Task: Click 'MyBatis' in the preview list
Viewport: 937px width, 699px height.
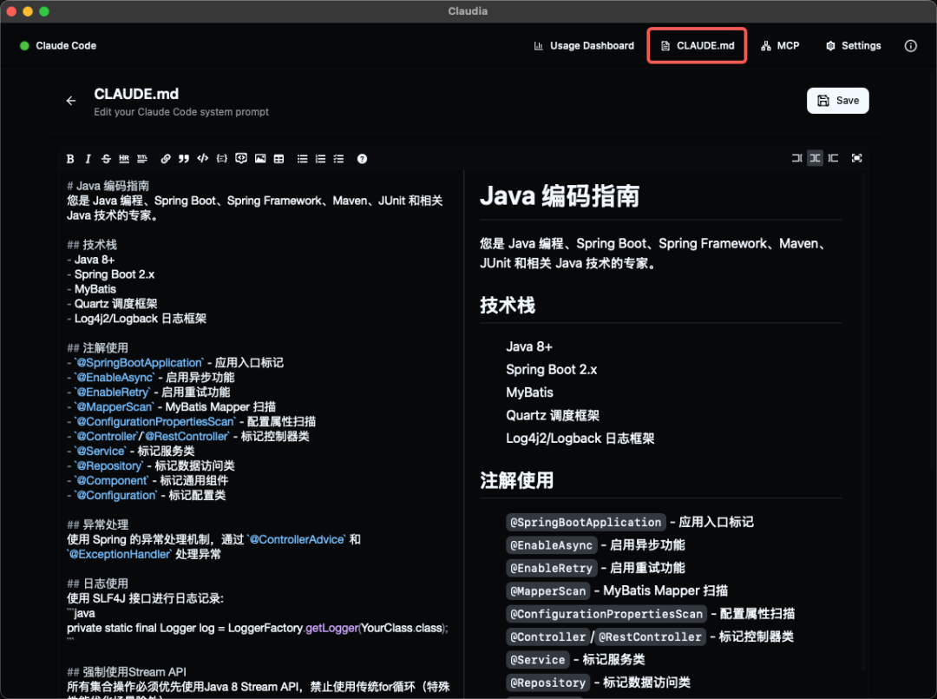Action: [x=529, y=392]
